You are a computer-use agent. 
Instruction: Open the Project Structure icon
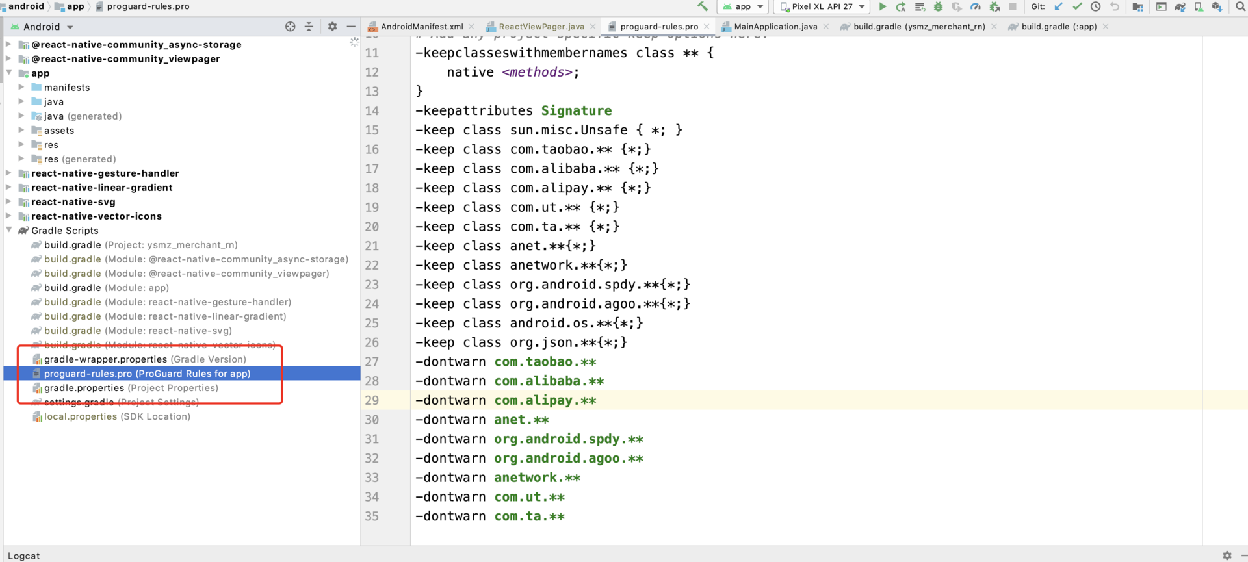tap(1137, 6)
